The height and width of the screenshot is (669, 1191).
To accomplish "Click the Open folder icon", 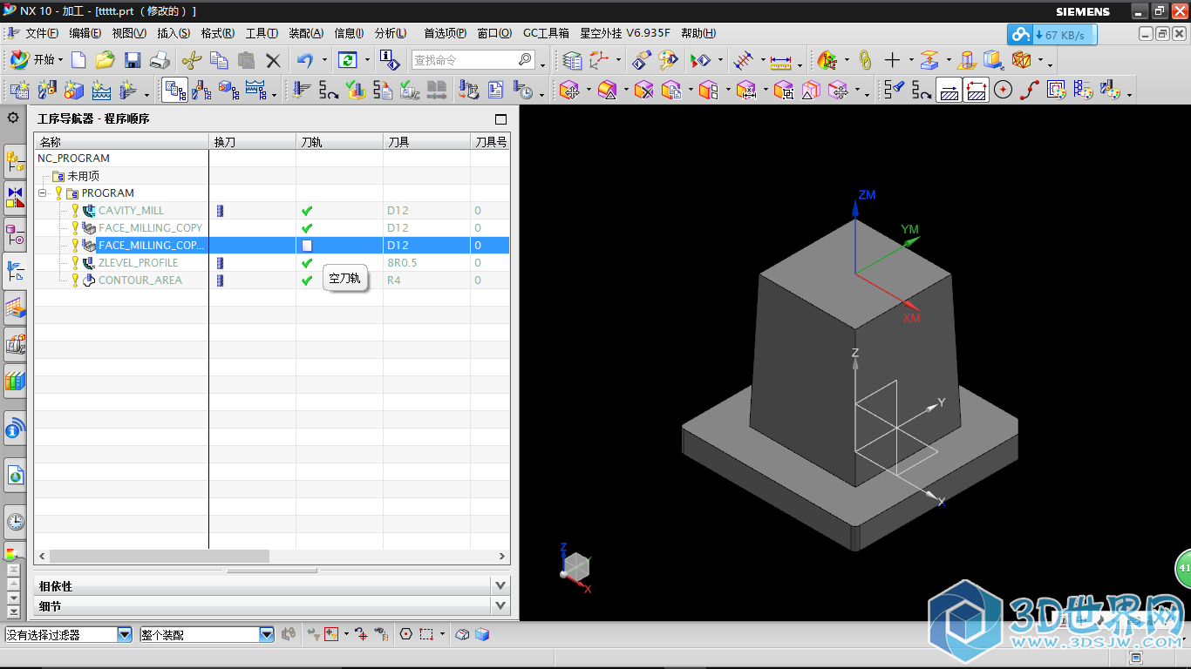I will point(105,60).
